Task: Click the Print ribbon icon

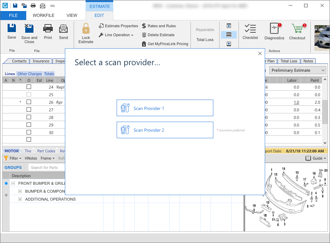Action: 48,28
